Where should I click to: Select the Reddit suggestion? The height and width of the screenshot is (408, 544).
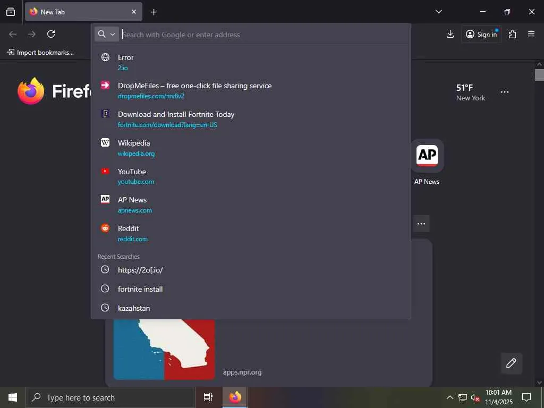(251, 233)
